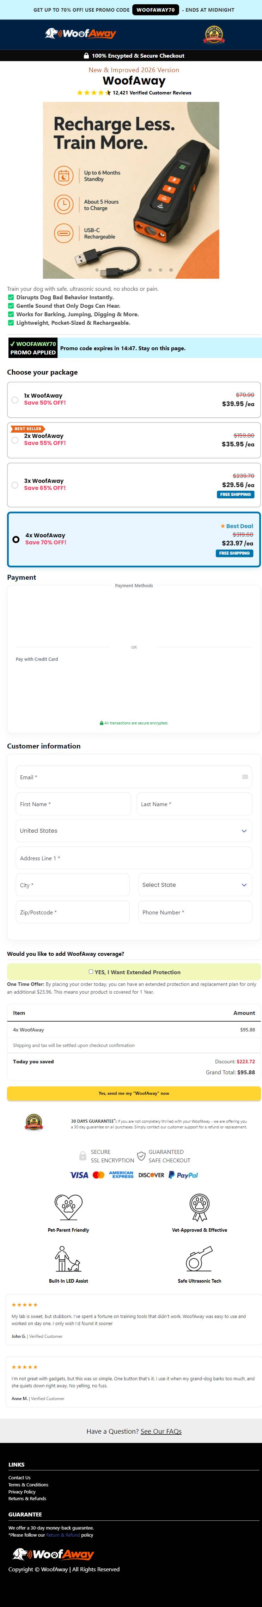
Task: Select the 2x WoofAway package radio button
Action: (15, 440)
